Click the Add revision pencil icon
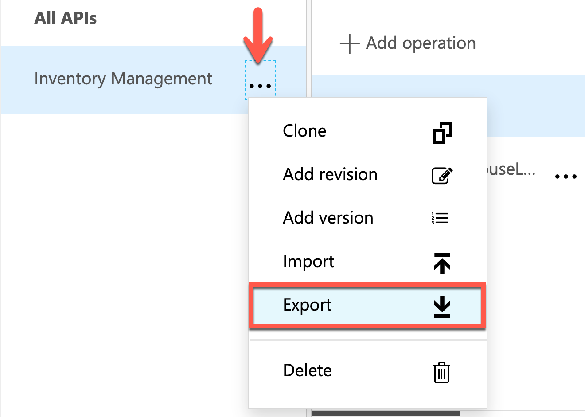The width and height of the screenshot is (585, 417). pos(442,176)
